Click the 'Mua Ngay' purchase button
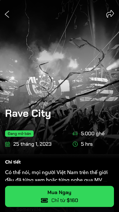 coord(59,196)
